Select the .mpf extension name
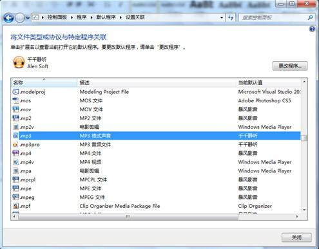The image size is (319, 249). click(25, 206)
